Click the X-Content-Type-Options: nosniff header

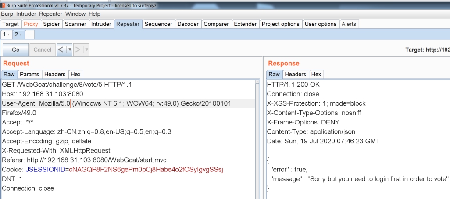point(314,113)
